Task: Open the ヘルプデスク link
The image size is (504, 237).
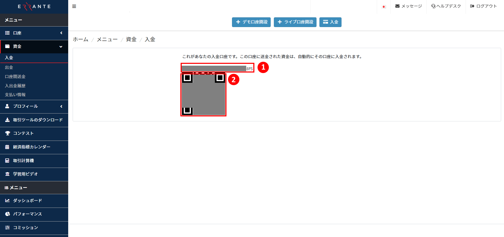Action: pos(446,6)
